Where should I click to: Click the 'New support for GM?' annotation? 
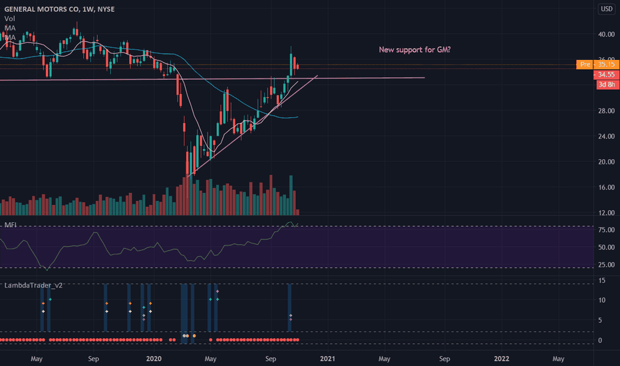point(415,49)
